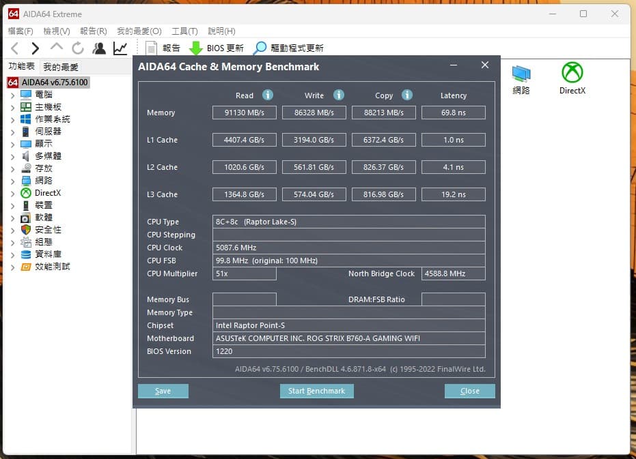Switch to the 功能表 sidebar tab
This screenshot has height=459, width=636.
[x=21, y=66]
